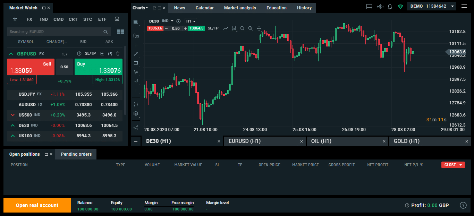Screen dimensions: 474x216
Task: Select the text annotation tool
Action: (136, 90)
